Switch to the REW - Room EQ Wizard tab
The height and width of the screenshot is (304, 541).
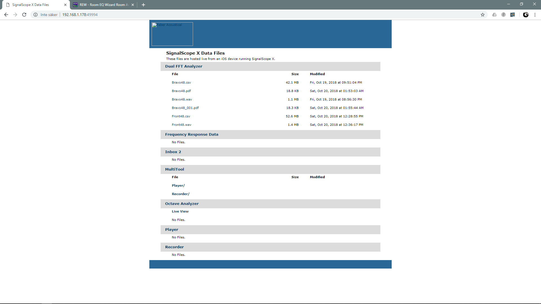pyautogui.click(x=104, y=5)
